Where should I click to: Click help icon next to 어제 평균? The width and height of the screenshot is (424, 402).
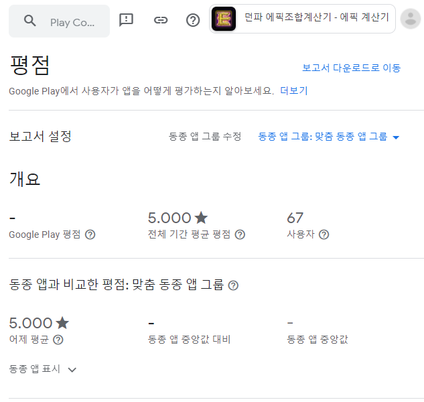[x=58, y=340]
